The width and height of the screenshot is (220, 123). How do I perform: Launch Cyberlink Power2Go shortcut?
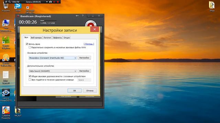tap(6, 113)
